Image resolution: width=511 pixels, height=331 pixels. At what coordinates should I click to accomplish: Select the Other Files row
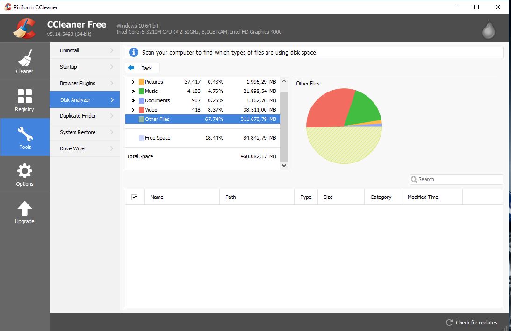click(202, 119)
